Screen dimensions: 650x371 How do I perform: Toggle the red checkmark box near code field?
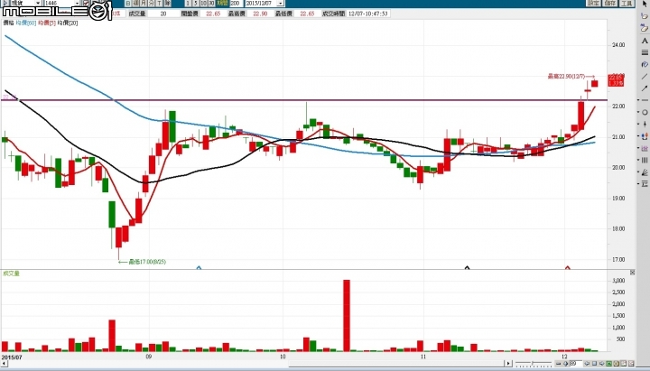tap(87, 3)
